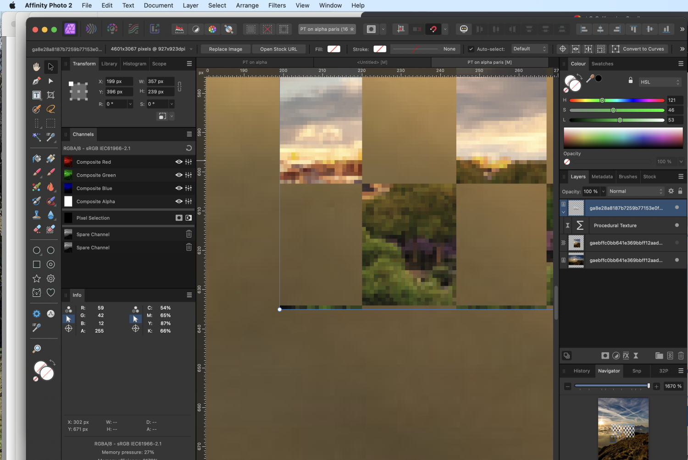Collapse the ga8e28a layer's children
Image resolution: width=688 pixels, height=460 pixels.
[x=564, y=212]
